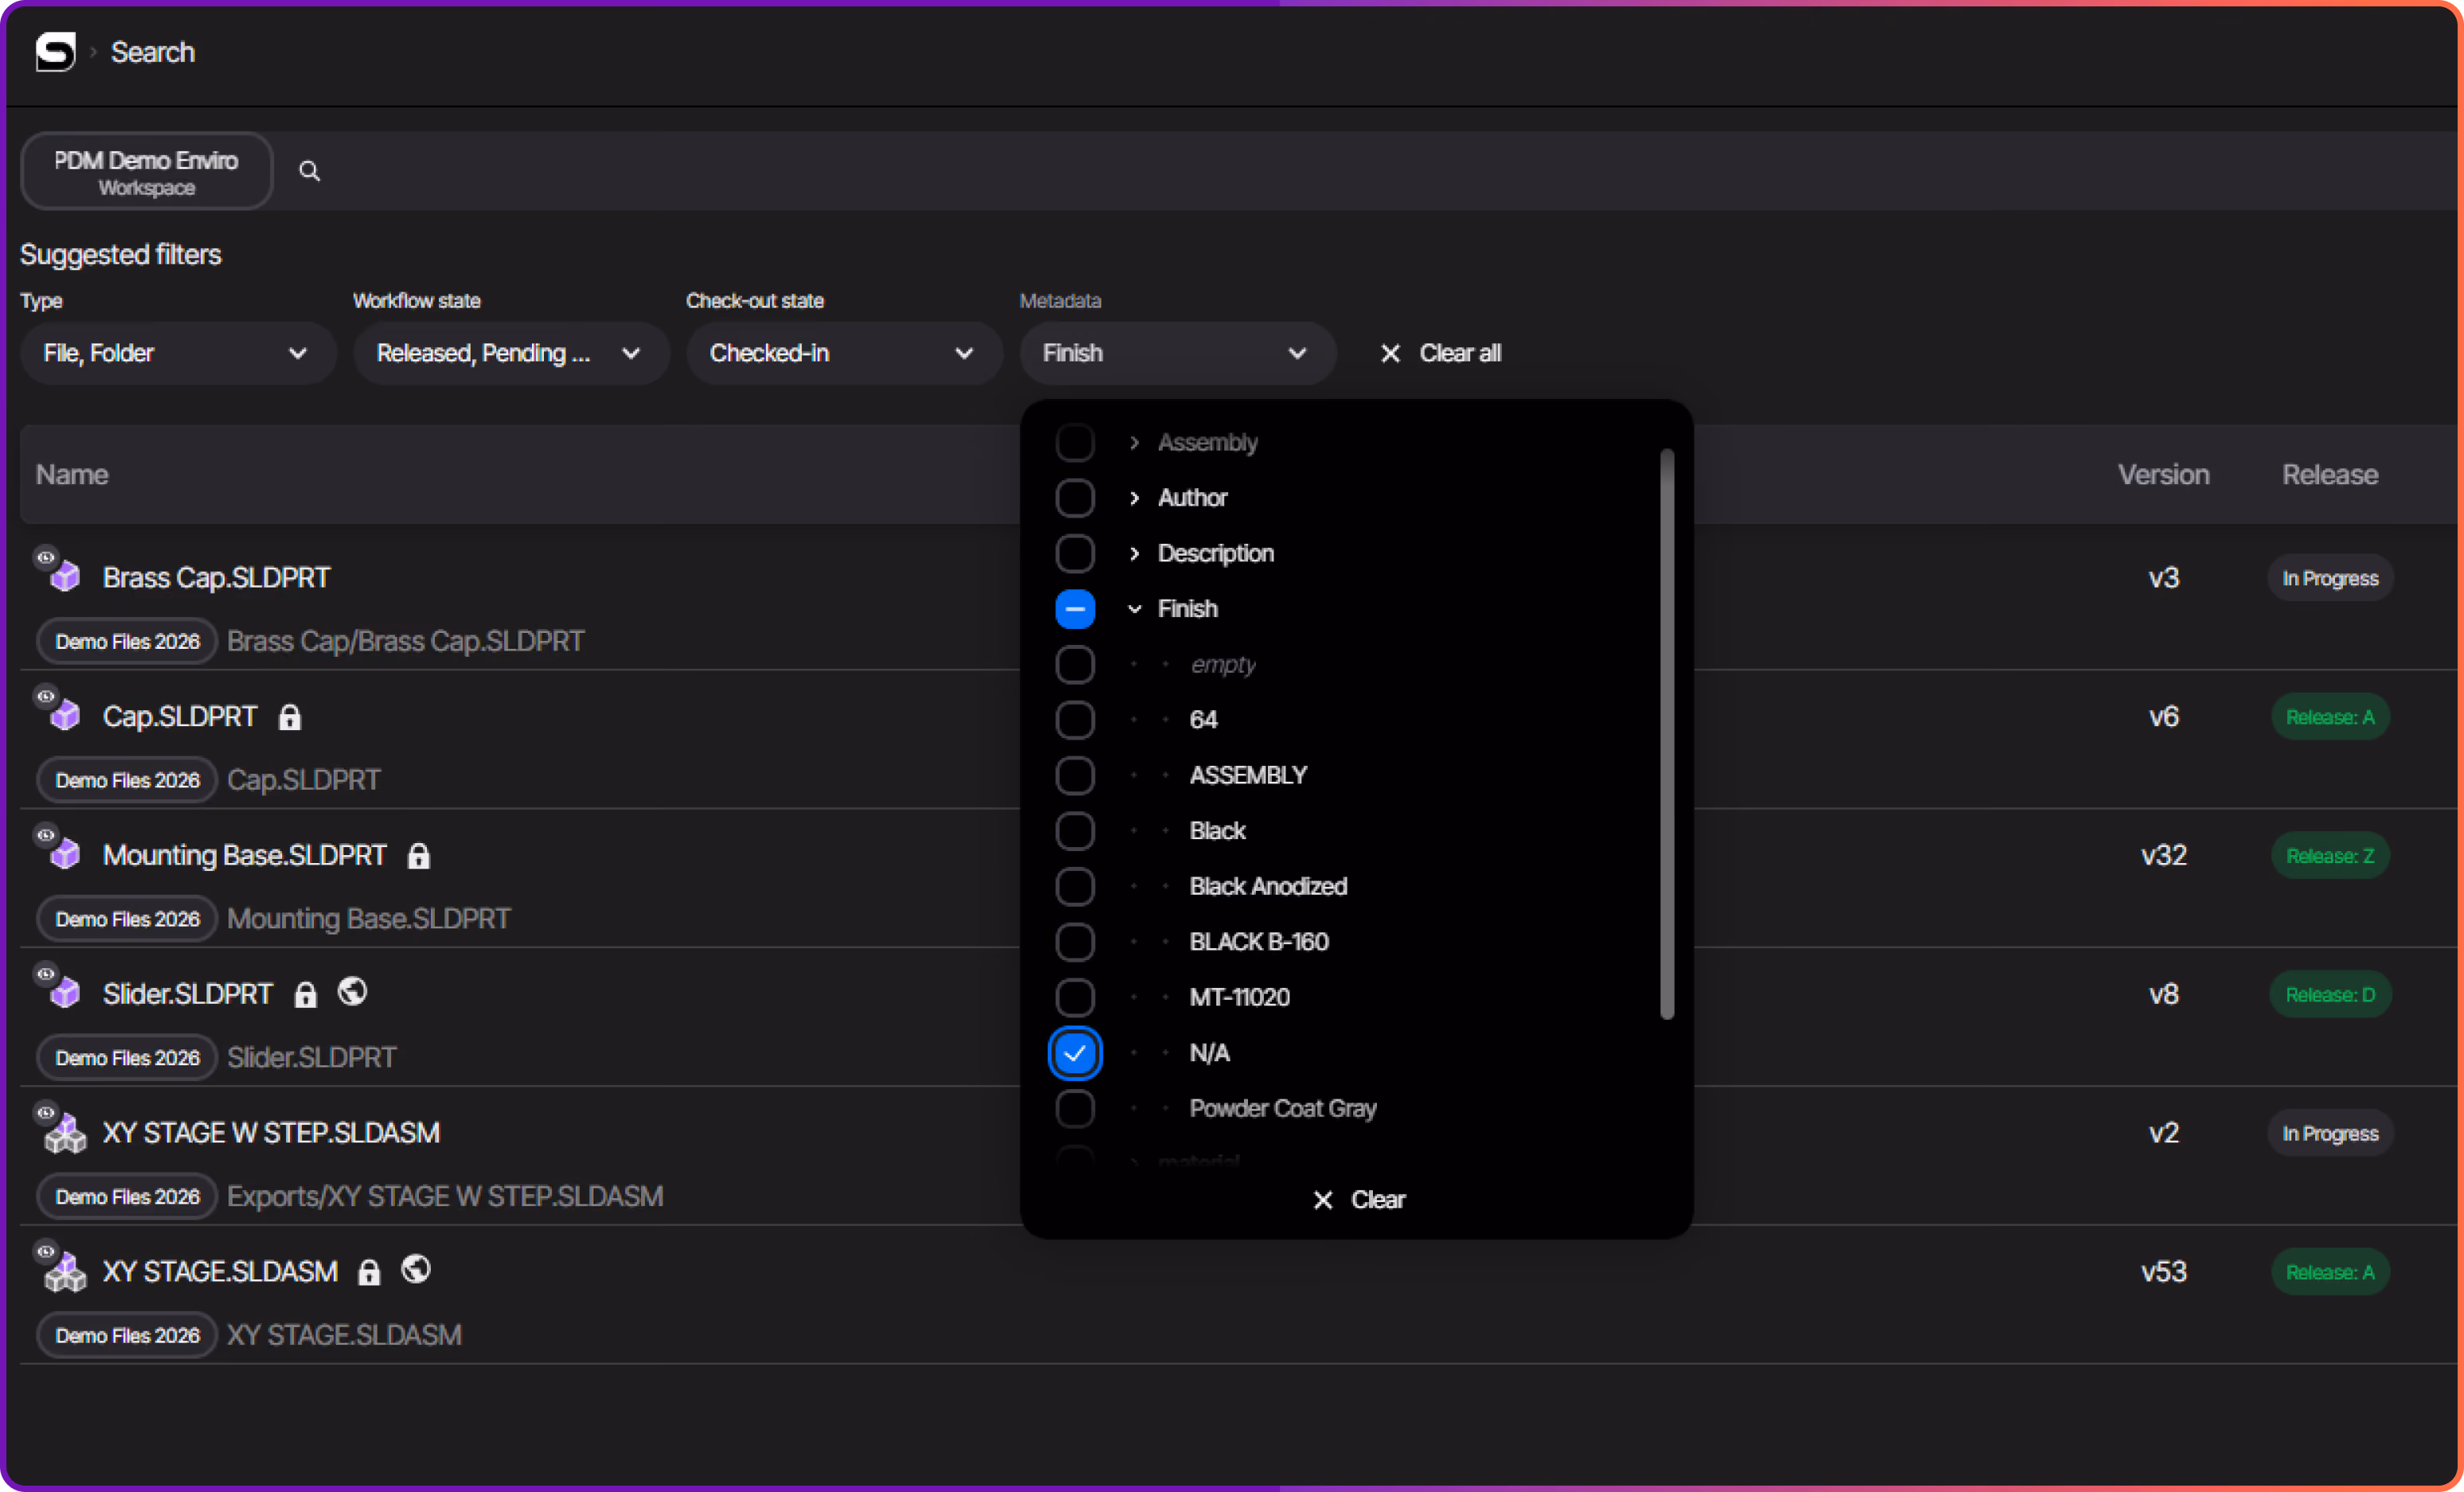Open the Mounting Base.SLDPRT file name
The width and height of the screenshot is (2464, 1492).
click(x=244, y=855)
